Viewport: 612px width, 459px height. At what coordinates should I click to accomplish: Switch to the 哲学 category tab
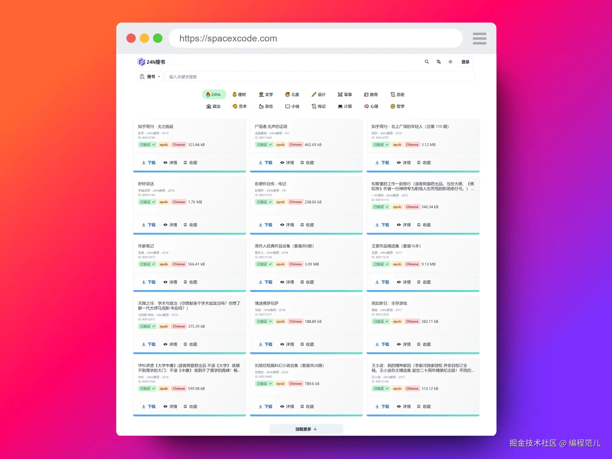(397, 106)
